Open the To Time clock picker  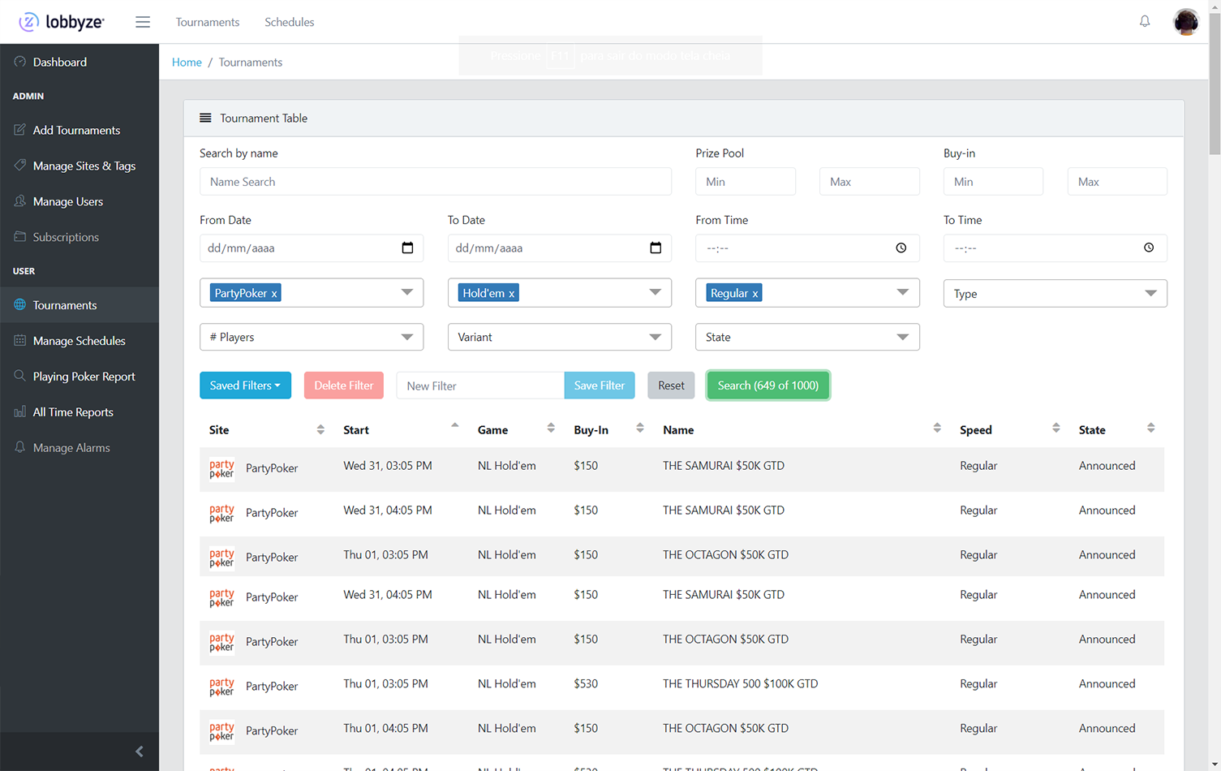tap(1149, 248)
